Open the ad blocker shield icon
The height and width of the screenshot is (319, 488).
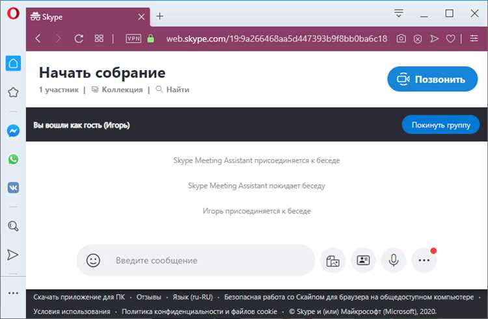tap(418, 39)
